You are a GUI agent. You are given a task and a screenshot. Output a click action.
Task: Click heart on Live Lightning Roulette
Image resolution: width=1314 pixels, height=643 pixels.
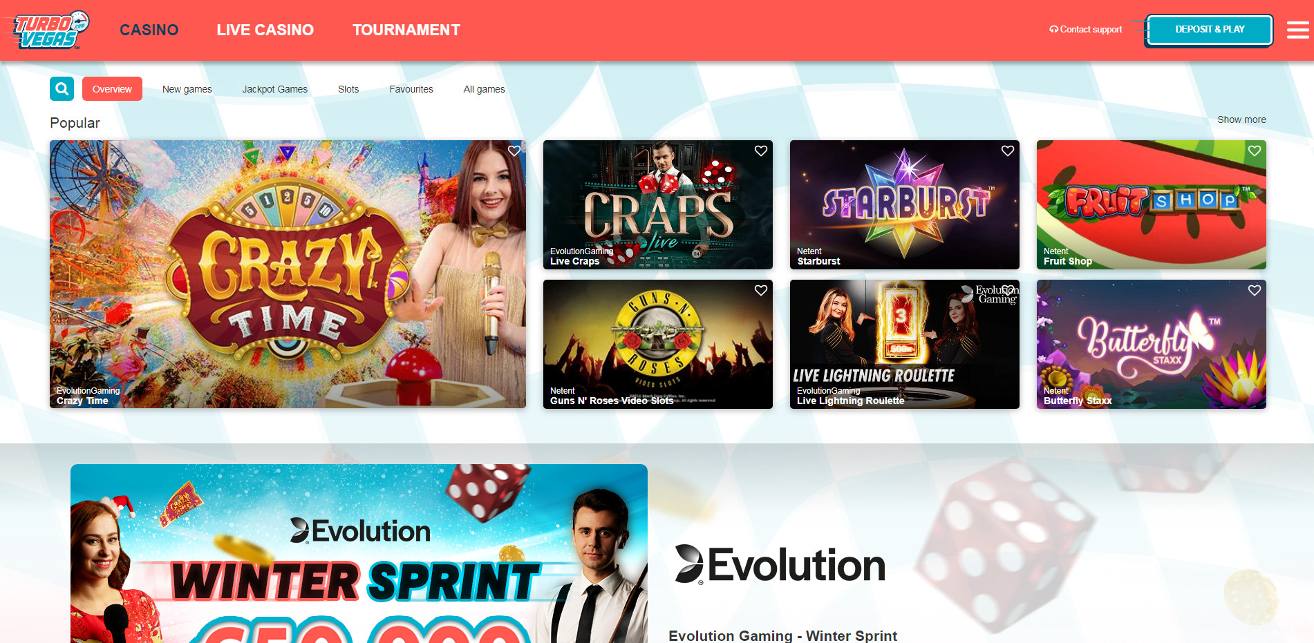click(x=1008, y=290)
